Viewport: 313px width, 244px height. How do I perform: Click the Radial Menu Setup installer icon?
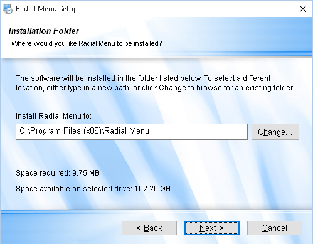pos(8,9)
